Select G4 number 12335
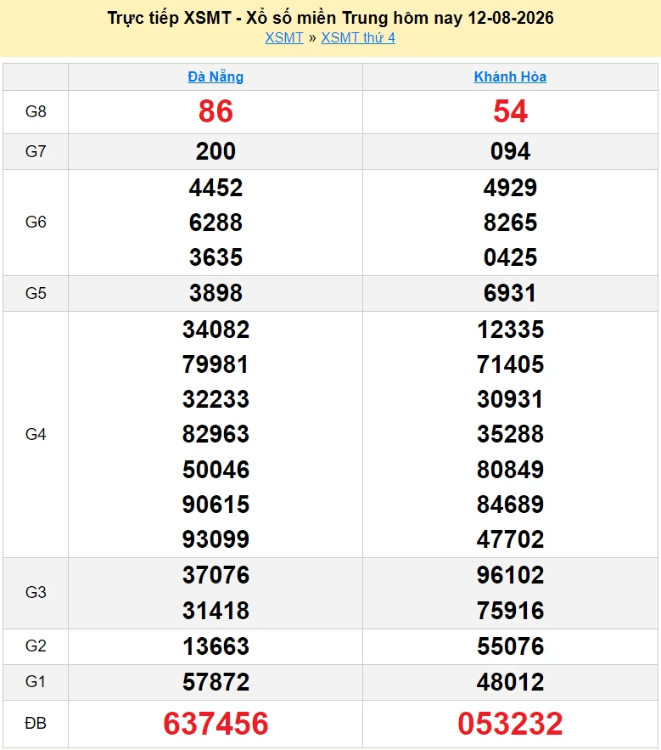This screenshot has height=750, width=661. click(510, 330)
